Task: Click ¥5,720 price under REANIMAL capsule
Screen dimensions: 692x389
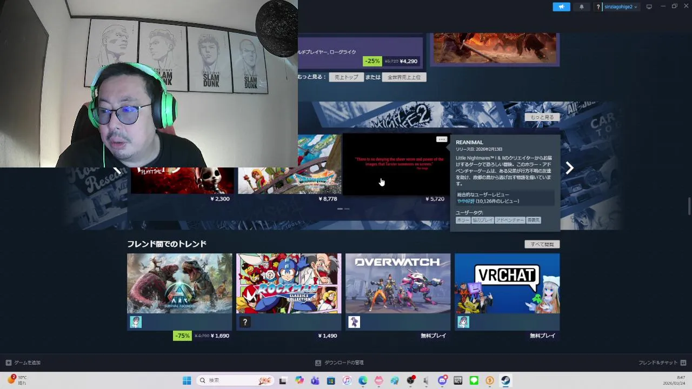Action: (435, 199)
